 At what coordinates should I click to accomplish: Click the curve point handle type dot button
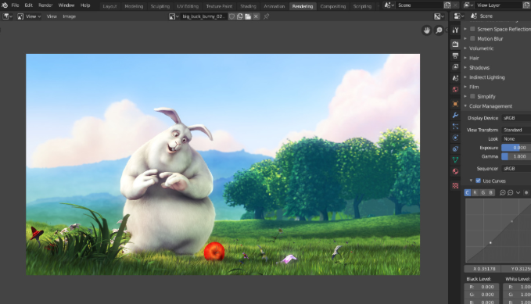[x=526, y=192]
